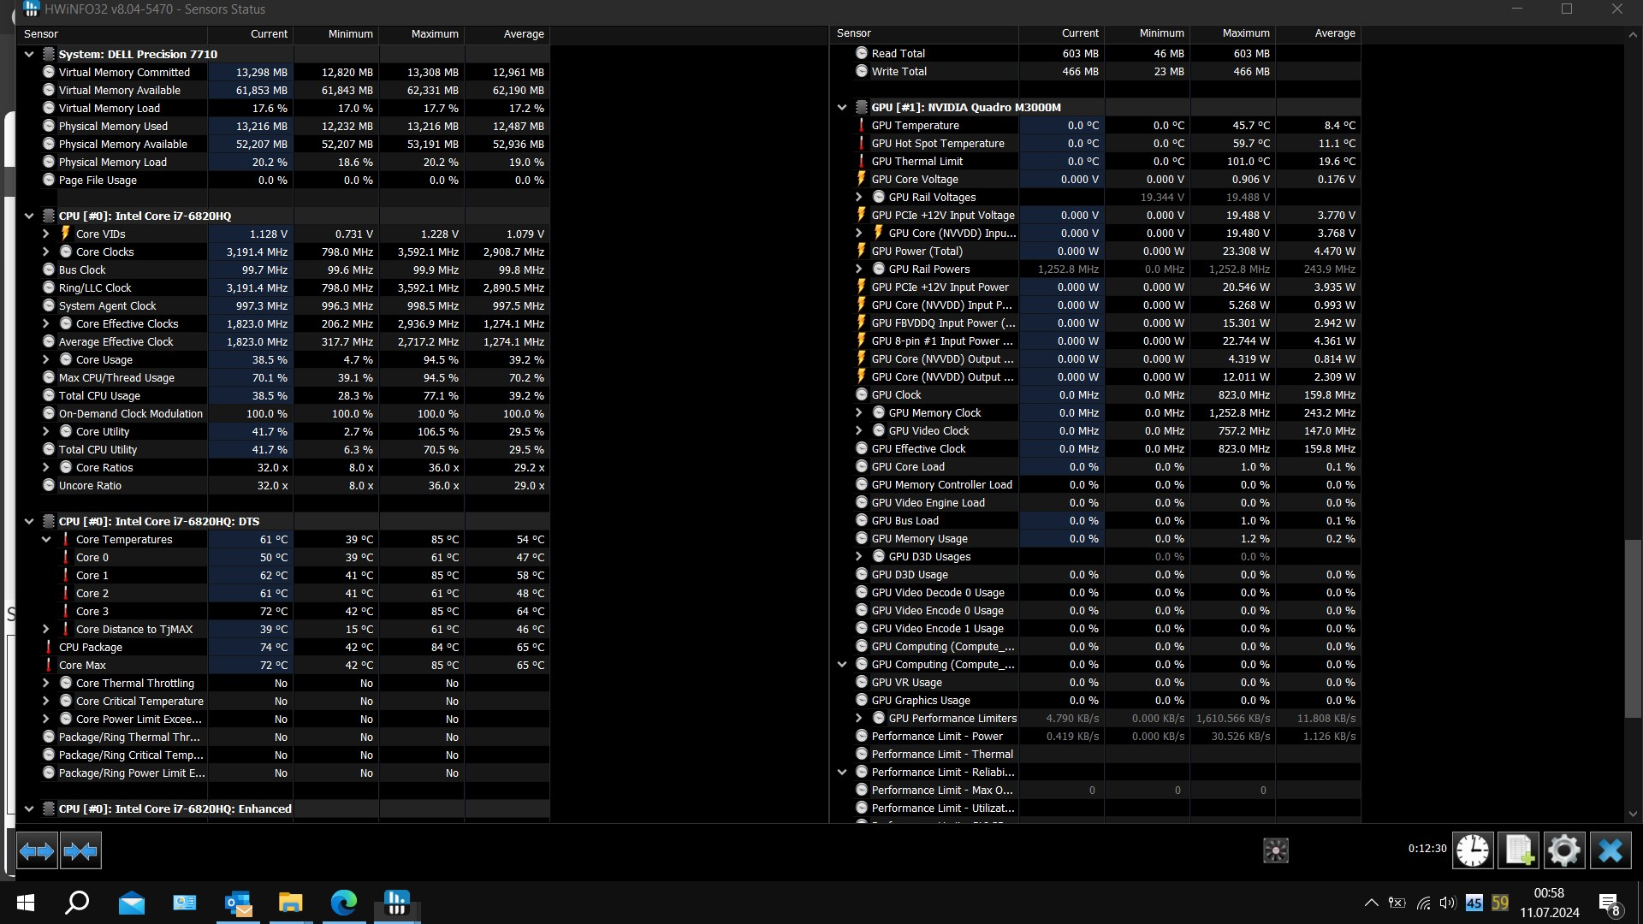Open taskbar Search
1643x924 pixels.
click(78, 903)
